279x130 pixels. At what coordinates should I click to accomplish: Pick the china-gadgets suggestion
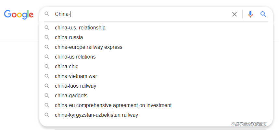click(x=71, y=96)
